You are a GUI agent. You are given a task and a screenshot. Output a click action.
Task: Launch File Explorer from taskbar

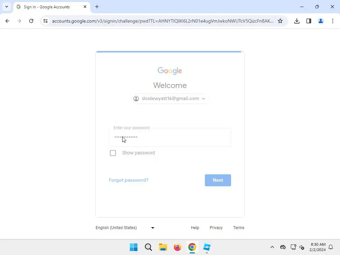[x=163, y=247]
